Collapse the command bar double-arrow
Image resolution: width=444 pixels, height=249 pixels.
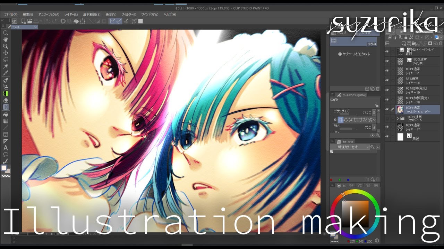click(x=3, y=21)
